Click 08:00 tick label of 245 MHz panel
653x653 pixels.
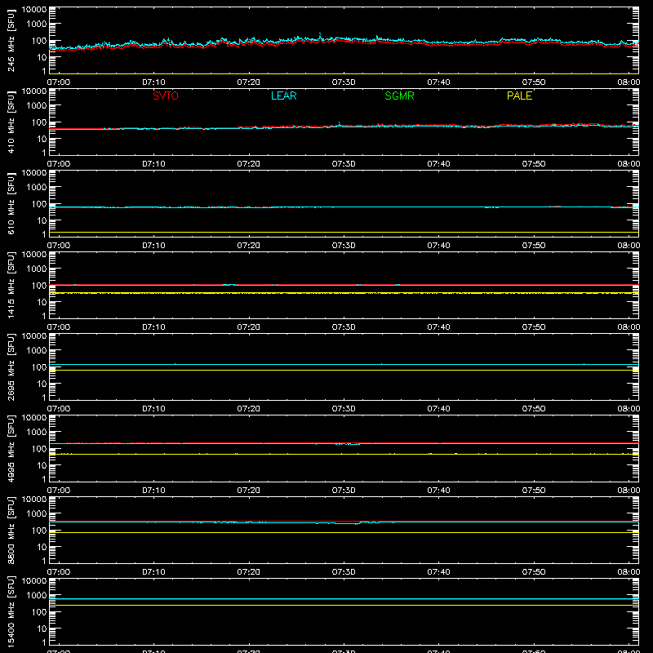click(x=629, y=82)
